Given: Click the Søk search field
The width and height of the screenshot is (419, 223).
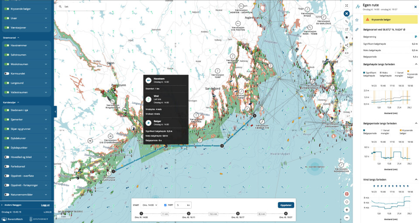Looking at the screenshot, I should point(83,7).
